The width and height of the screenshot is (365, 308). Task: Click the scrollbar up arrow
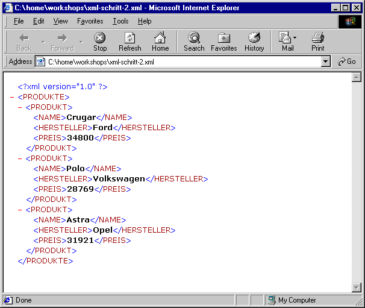point(357,77)
